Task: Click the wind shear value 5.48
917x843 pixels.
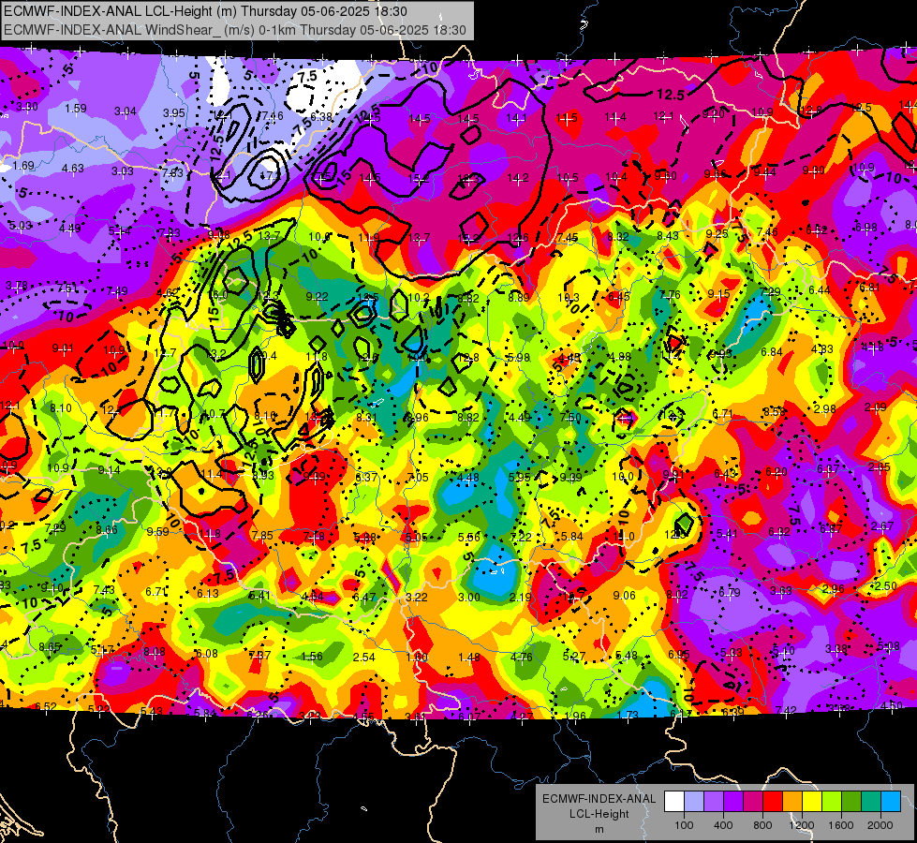Action: (627, 656)
